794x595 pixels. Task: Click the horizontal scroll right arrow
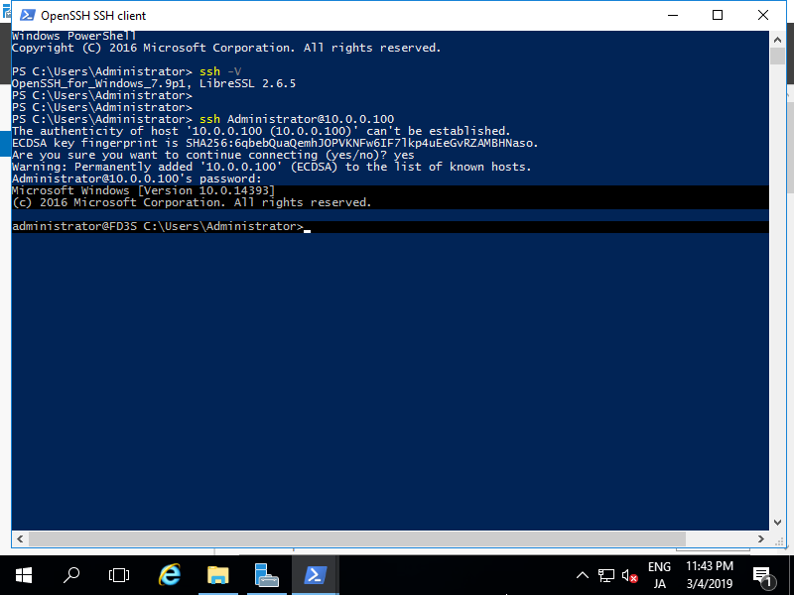(761, 538)
